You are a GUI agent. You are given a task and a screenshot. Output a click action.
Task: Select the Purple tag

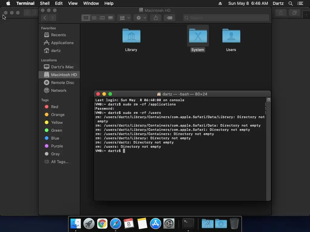point(59,146)
